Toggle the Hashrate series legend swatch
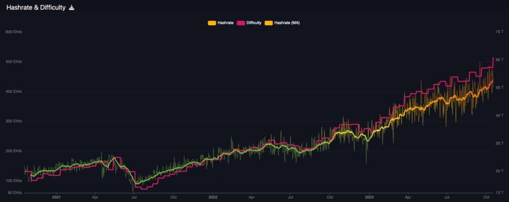Viewport: 509px width, 202px height. pos(212,23)
